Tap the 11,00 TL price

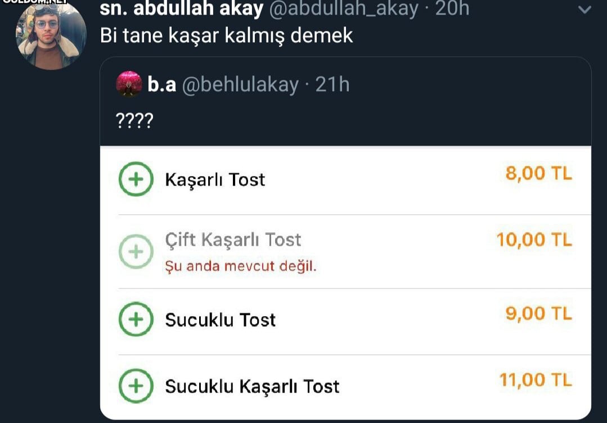[536, 380]
